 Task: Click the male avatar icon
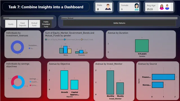[x=108, y=7]
